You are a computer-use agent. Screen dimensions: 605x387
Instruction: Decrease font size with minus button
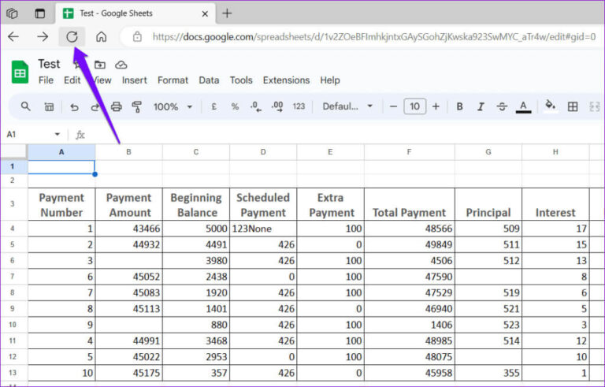point(394,106)
